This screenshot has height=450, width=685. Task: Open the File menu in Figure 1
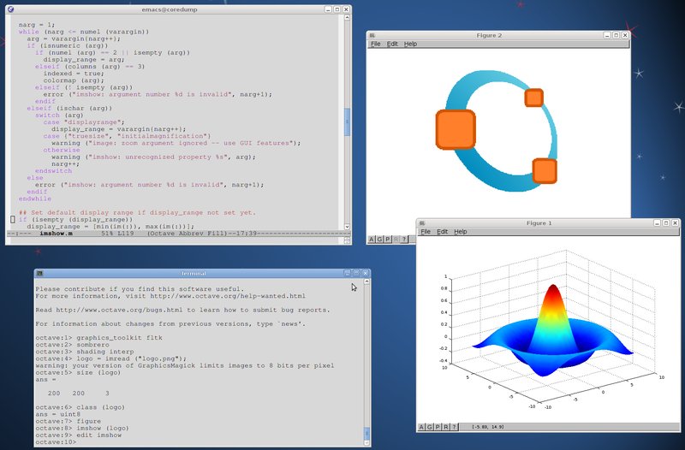(426, 232)
